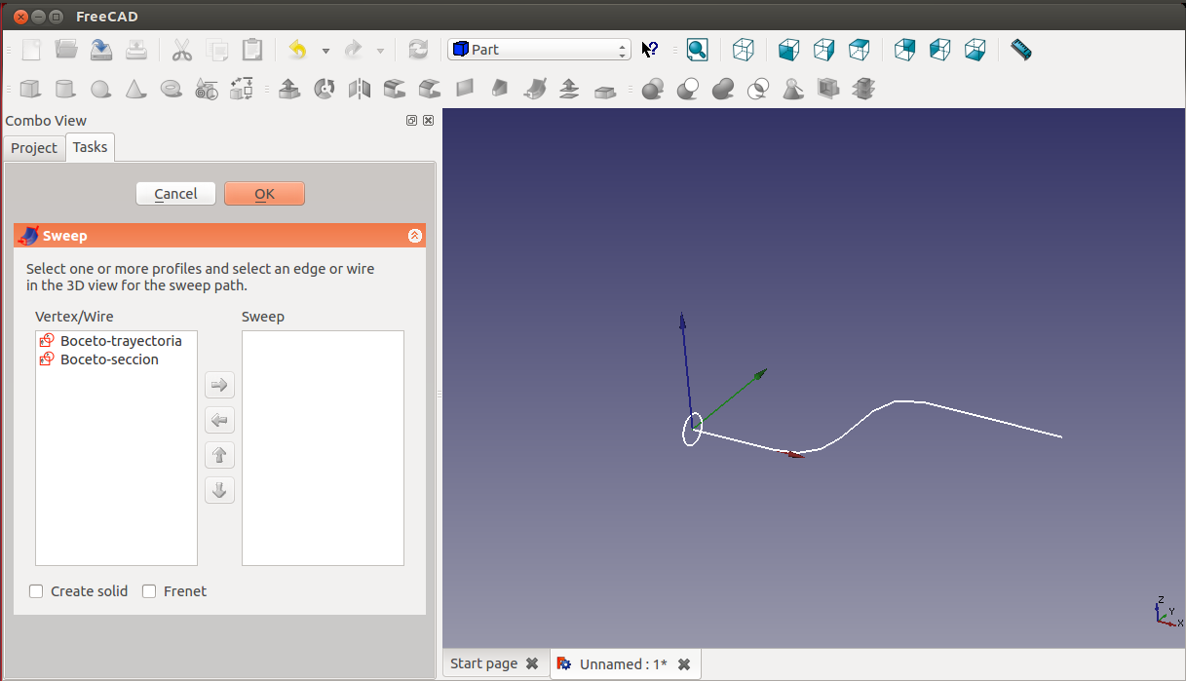Collapse the Sweep panel header
Viewport: 1186px width, 681px height.
point(414,236)
